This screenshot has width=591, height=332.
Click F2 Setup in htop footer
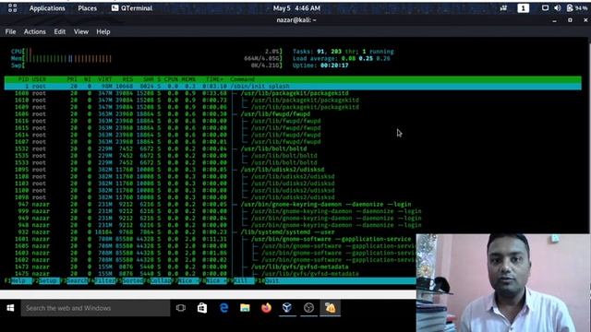click(46, 280)
